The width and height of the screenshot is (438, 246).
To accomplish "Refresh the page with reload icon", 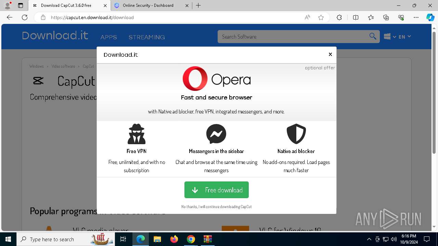I will (x=25, y=17).
